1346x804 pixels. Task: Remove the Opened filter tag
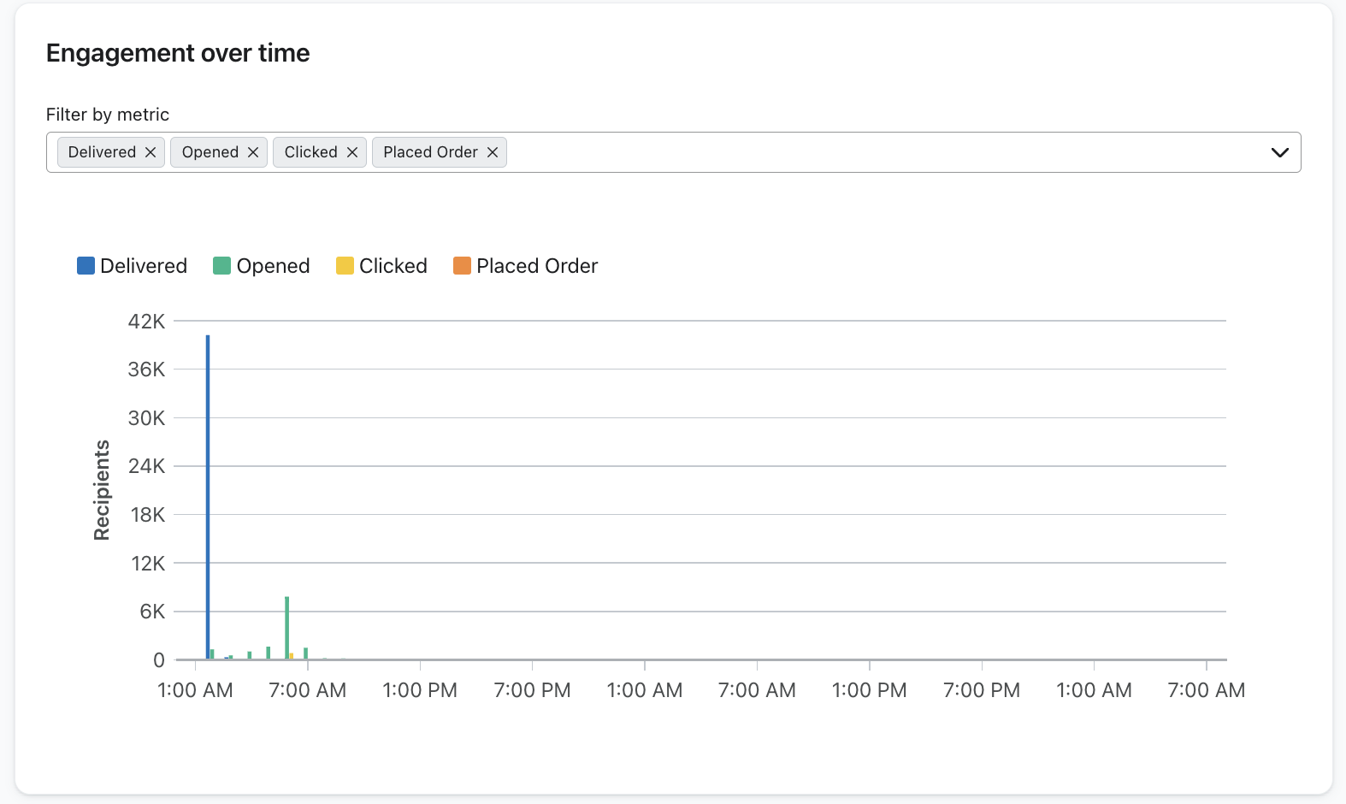(x=253, y=152)
